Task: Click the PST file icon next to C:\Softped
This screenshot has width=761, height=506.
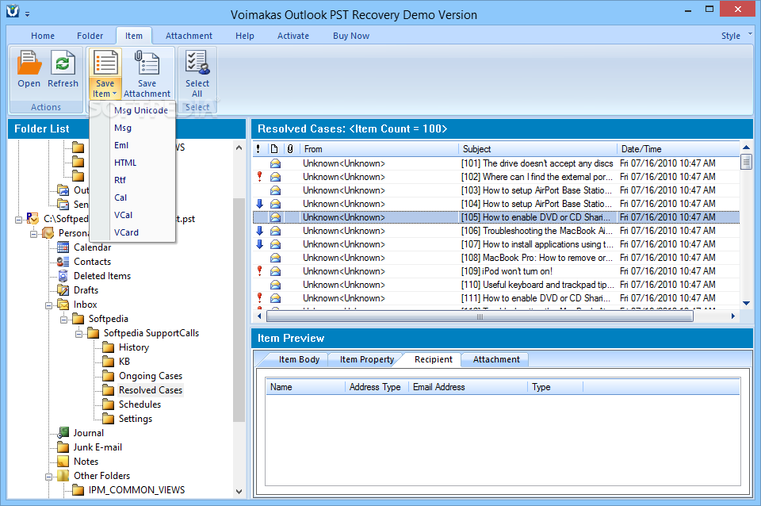Action: tap(33, 219)
